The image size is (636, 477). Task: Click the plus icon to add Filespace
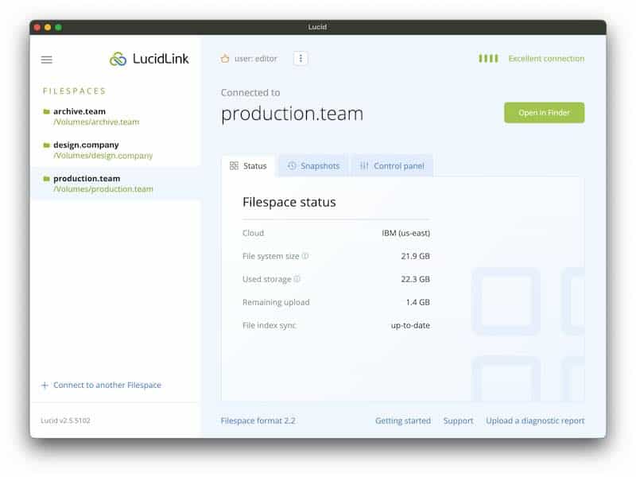pos(45,386)
